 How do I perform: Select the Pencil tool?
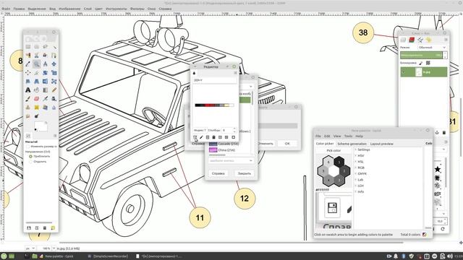click(54, 90)
